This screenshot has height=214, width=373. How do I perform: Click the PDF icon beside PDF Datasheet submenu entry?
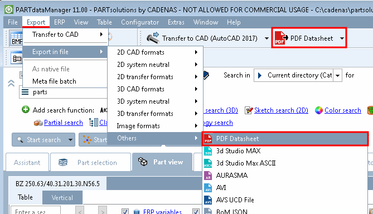[208, 139]
